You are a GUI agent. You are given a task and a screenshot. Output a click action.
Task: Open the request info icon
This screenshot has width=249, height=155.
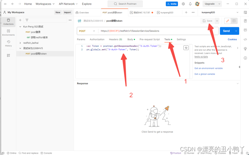[245, 58]
